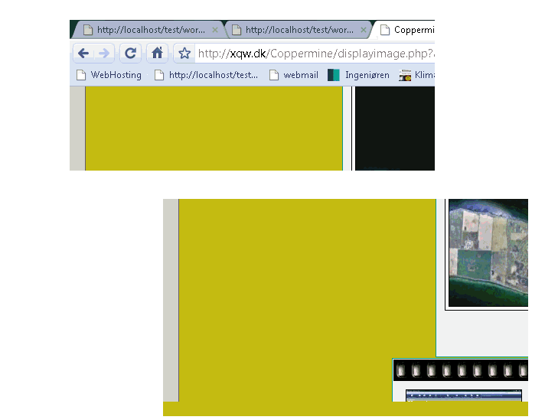The height and width of the screenshot is (420, 545).
Task: Bookmark this page with the star icon
Action: (x=184, y=54)
